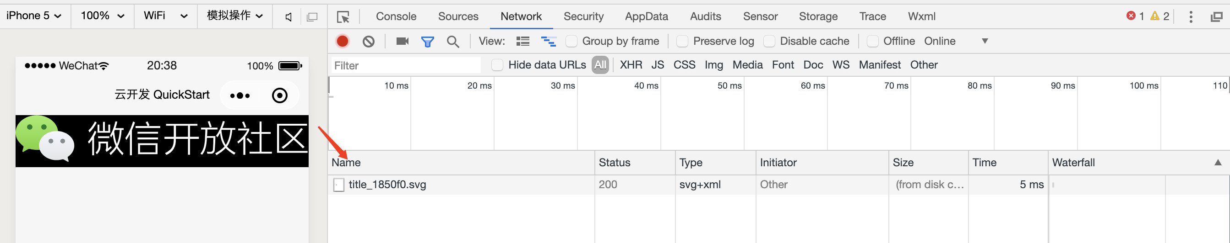Viewport: 1230px width, 243px height.
Task: Filter requests by XHR type
Action: click(630, 65)
